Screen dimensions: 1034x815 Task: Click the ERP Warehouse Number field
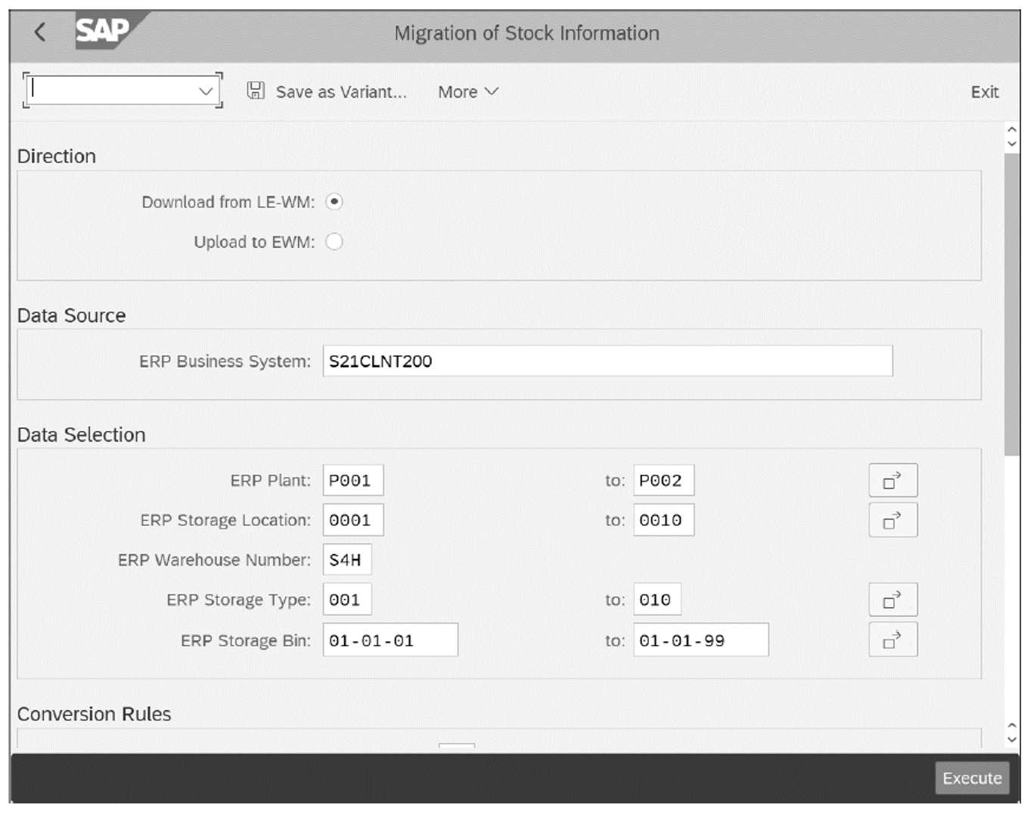coord(347,559)
